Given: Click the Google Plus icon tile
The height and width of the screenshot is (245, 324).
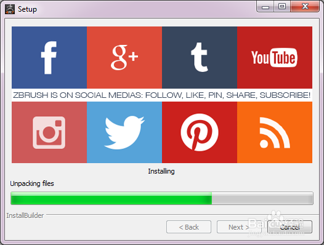Looking at the screenshot, I should [124, 57].
